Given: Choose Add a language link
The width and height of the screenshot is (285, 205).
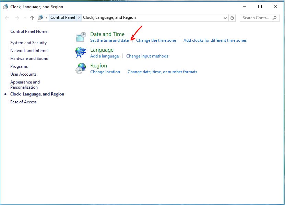Looking at the screenshot, I should 104,56.
